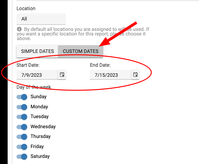
Task: Click the 'Start Date:' label text
Action: click(x=28, y=65)
